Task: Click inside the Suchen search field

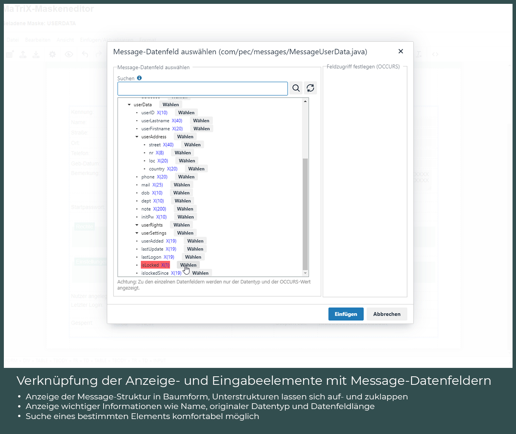Action: tap(203, 88)
